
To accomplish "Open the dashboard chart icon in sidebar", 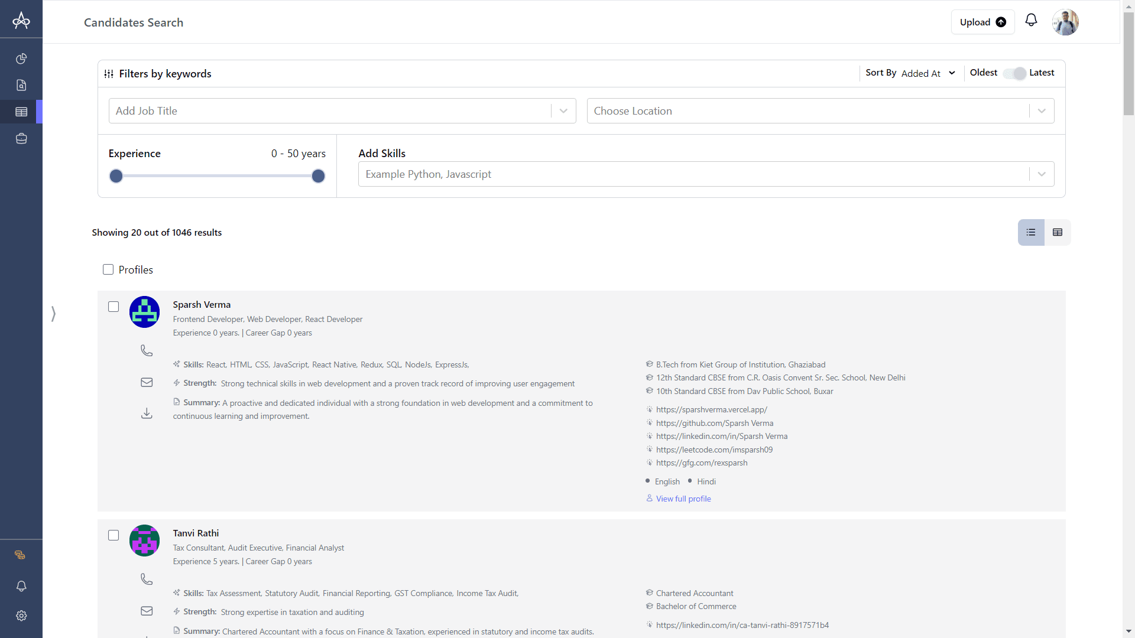I will pyautogui.click(x=21, y=58).
